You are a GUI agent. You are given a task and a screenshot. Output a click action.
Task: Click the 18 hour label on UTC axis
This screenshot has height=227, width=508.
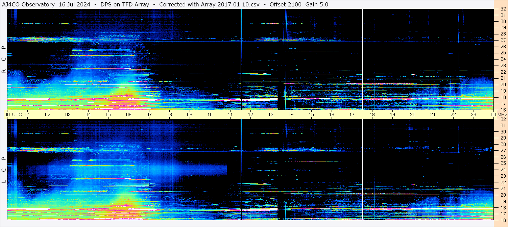(x=372, y=115)
